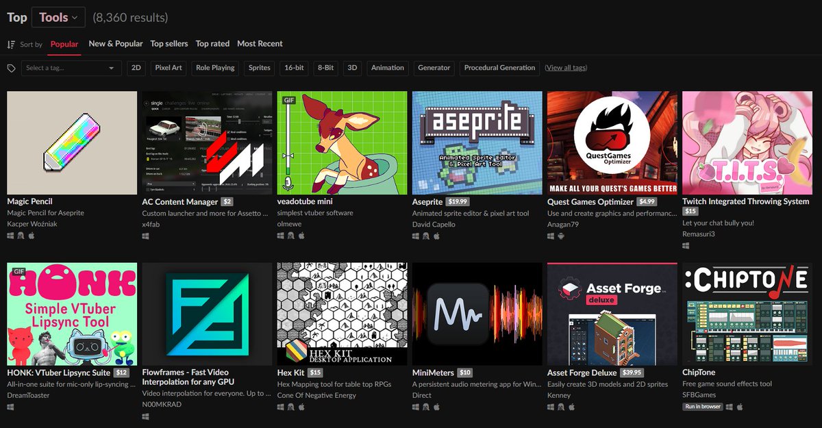Open the Tools category dropdown
This screenshot has width=822, height=428.
[58, 17]
